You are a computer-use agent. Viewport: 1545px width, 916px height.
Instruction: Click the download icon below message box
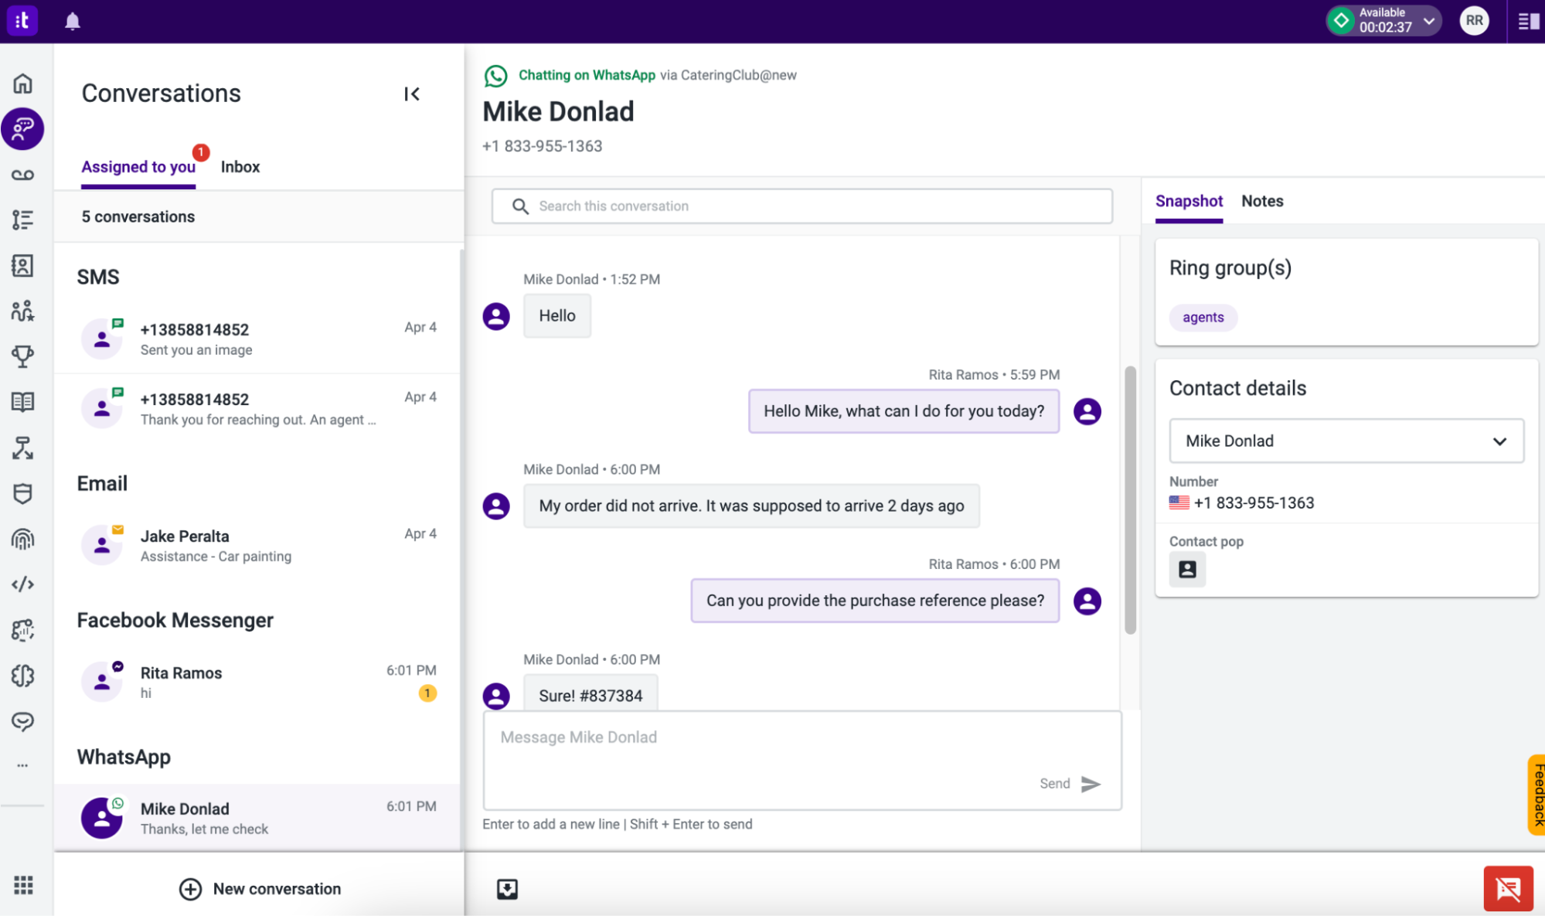[x=507, y=889]
